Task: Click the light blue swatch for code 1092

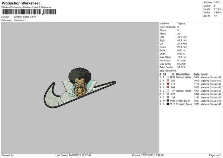Action: [x=168, y=94]
